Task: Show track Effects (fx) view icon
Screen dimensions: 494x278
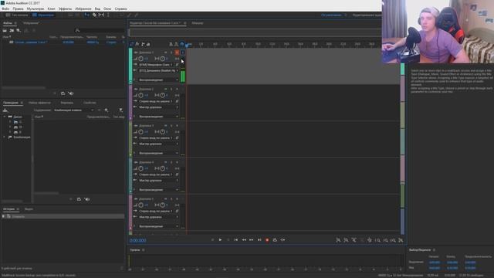Action: pyautogui.click(x=137, y=44)
